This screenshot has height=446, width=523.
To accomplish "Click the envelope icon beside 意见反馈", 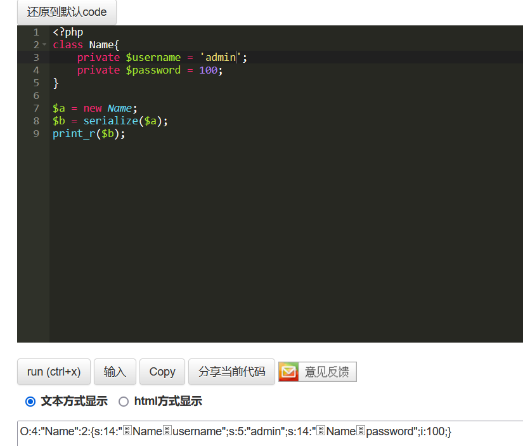I will [288, 372].
